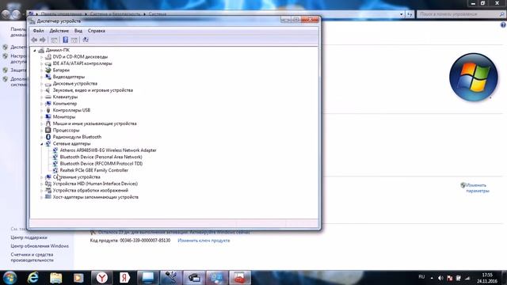Viewport: 507px width, 285px height.
Task: Click the action center flag tray icon
Action: pos(449,278)
